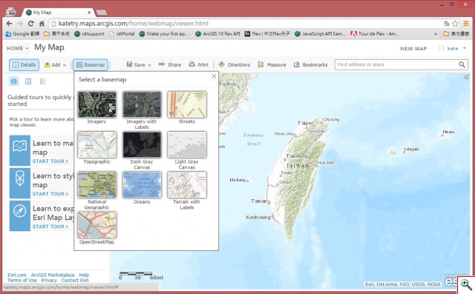Screen dimensions: 475x294
Task: Open the HOME dropdown menu
Action: (18, 48)
